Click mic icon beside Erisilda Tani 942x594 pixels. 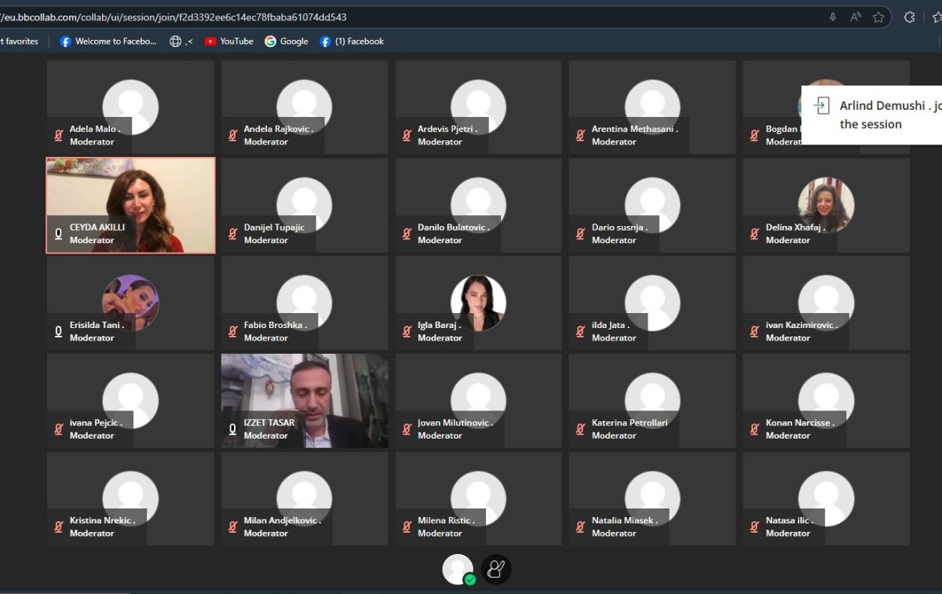[58, 332]
